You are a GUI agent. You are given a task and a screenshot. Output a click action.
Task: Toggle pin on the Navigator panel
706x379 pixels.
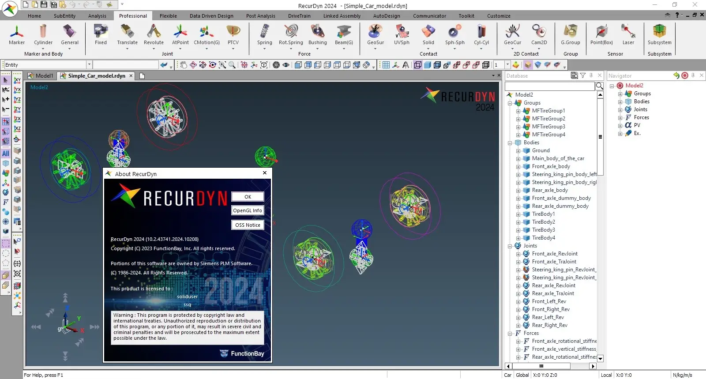coord(693,75)
